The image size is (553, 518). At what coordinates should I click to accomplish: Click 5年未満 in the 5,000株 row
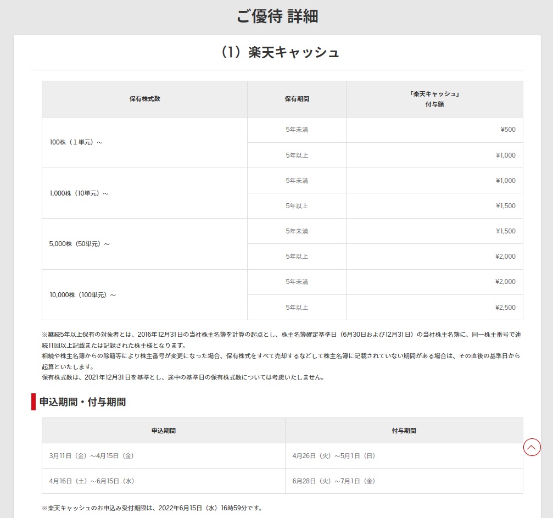(x=297, y=231)
